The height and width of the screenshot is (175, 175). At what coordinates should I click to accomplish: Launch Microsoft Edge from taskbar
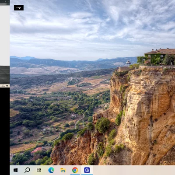click(51, 170)
